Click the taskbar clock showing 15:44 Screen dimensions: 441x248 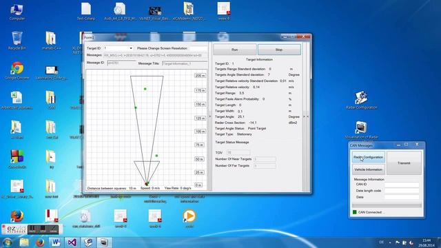click(427, 242)
